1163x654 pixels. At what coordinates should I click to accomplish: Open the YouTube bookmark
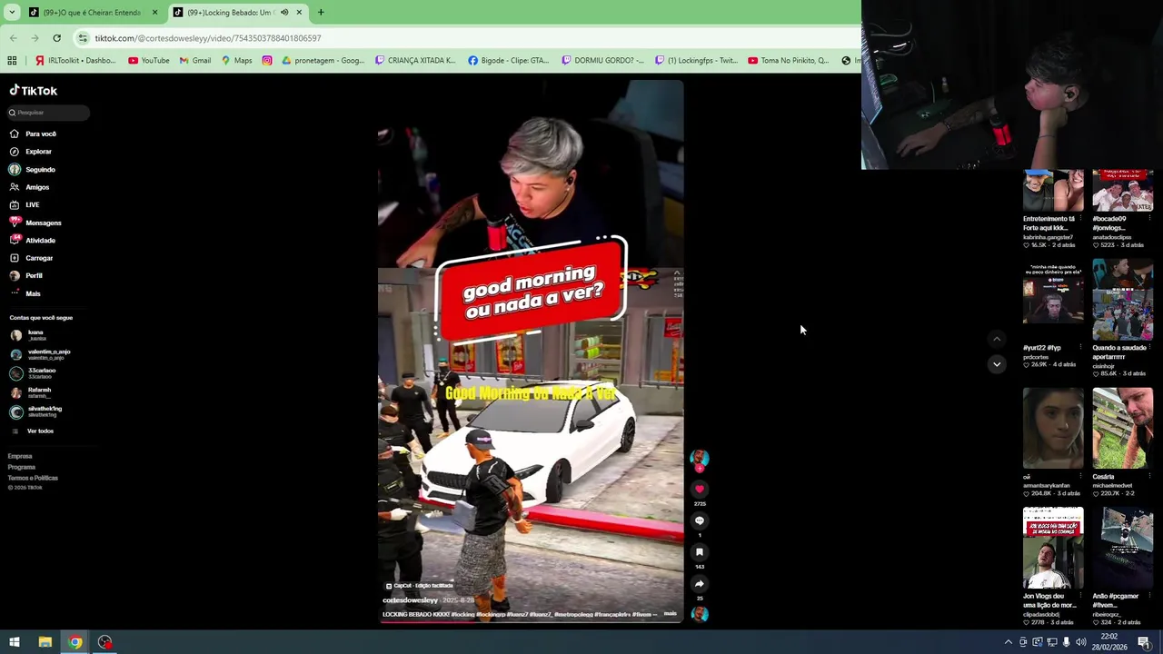(148, 61)
